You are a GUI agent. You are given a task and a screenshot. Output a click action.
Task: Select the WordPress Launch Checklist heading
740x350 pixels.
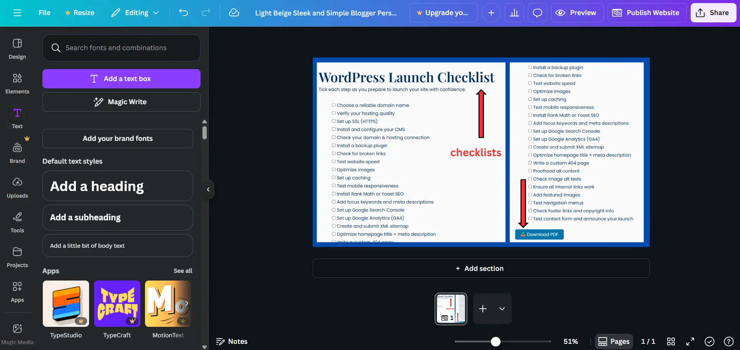pyautogui.click(x=406, y=78)
